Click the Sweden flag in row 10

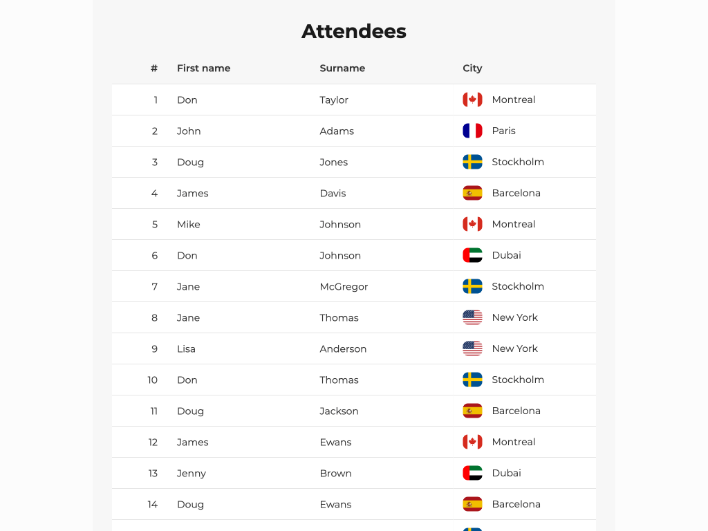click(x=472, y=380)
